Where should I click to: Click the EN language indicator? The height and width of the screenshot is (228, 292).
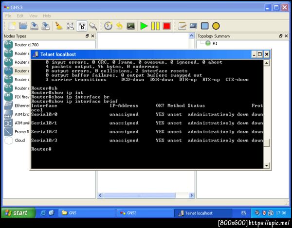coord(244,213)
